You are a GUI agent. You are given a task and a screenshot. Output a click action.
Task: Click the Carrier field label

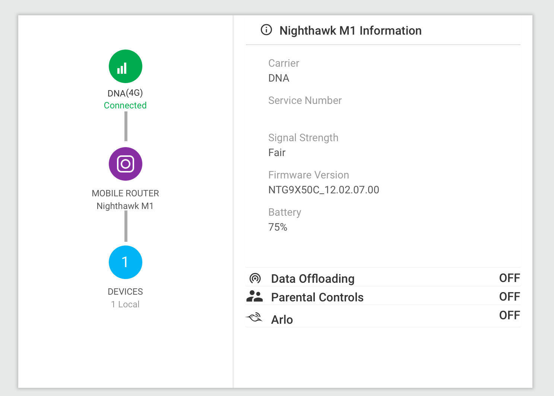tap(284, 63)
